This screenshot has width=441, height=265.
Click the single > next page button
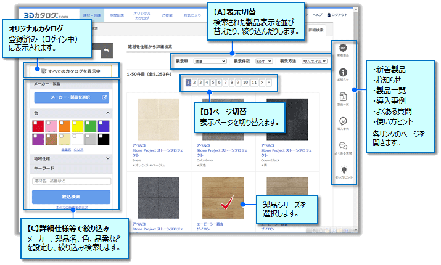click(x=262, y=83)
